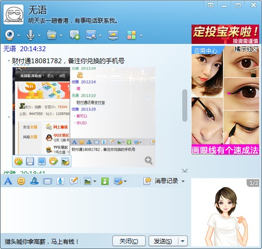Expand remote desktop options arrow
The image size is (262, 249).
[100, 35]
